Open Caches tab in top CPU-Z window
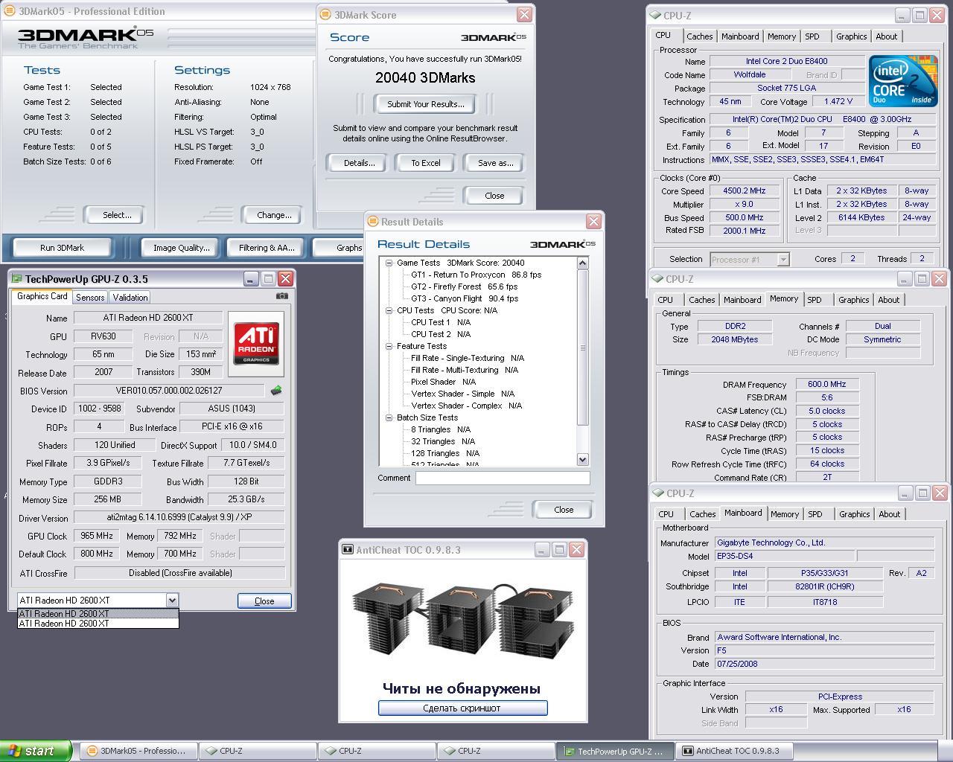The width and height of the screenshot is (953, 762). 699,36
